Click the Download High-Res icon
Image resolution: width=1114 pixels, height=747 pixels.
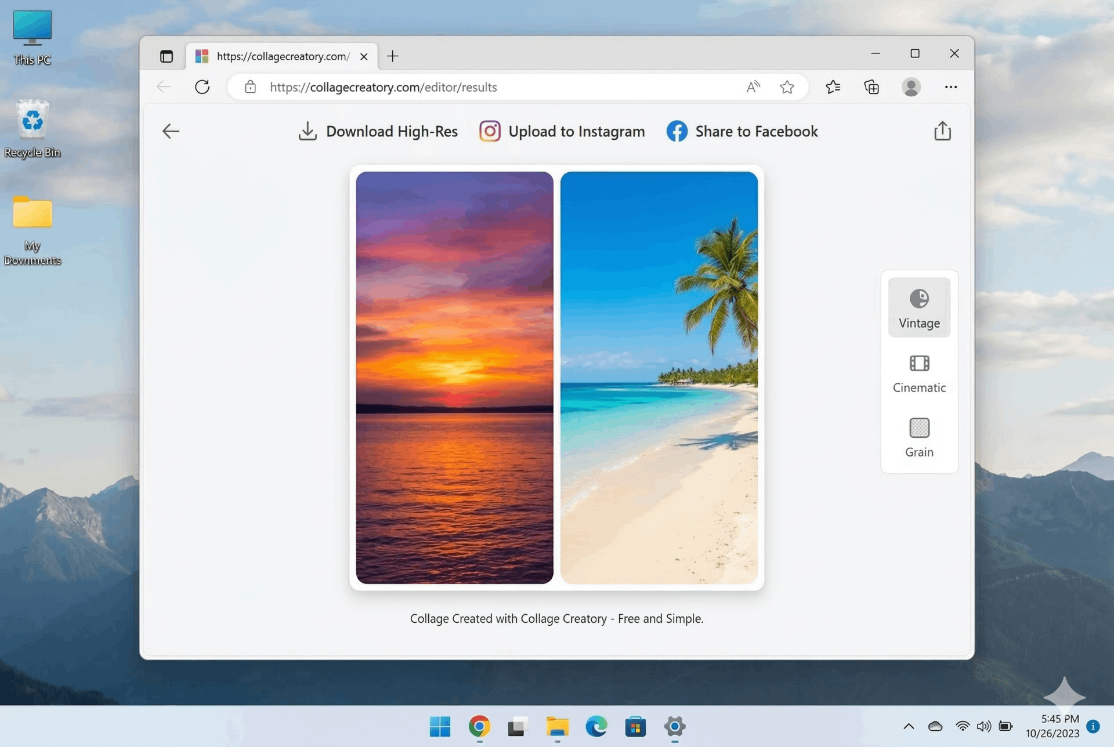click(x=308, y=131)
